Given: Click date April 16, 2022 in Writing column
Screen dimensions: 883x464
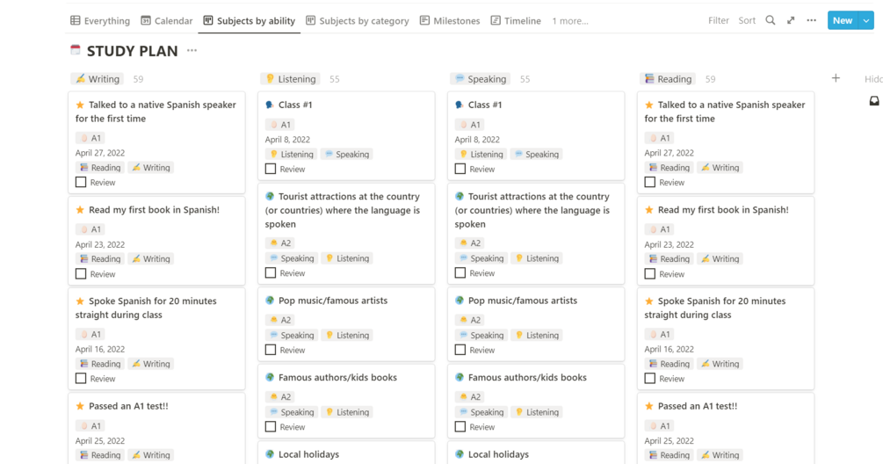Looking at the screenshot, I should 99,349.
